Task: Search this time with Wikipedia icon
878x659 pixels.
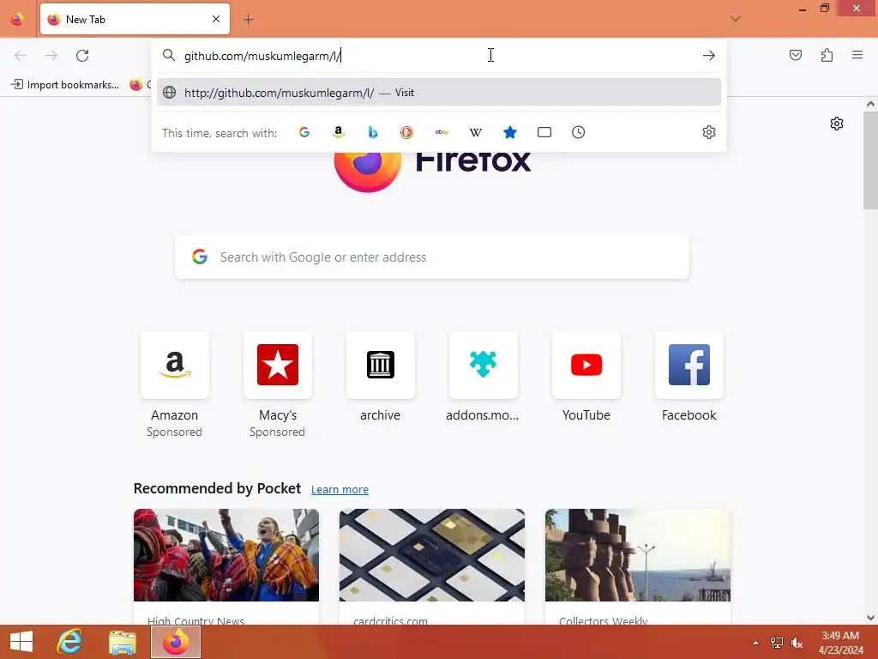Action: click(475, 132)
